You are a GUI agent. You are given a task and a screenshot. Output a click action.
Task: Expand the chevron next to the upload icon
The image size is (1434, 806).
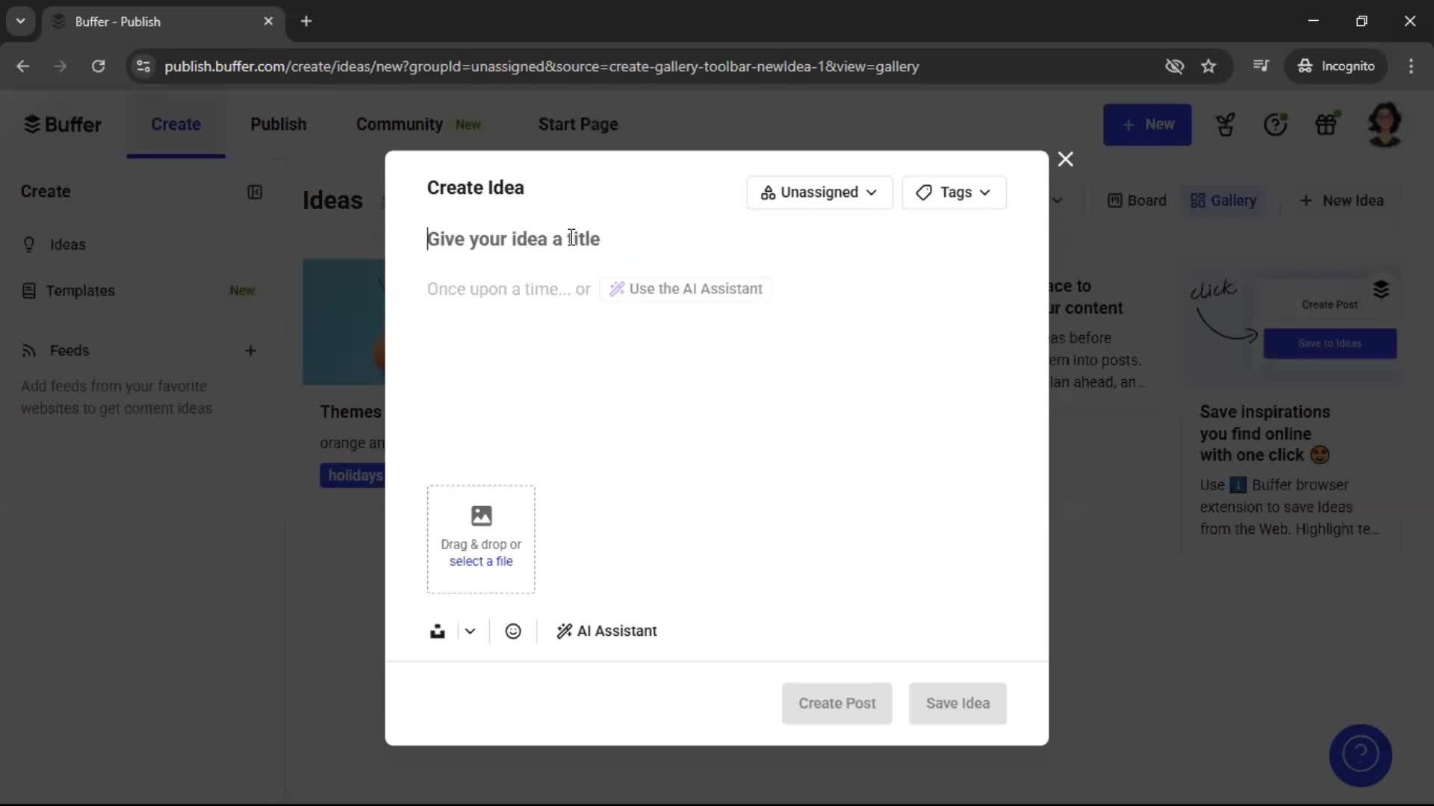[x=469, y=631]
